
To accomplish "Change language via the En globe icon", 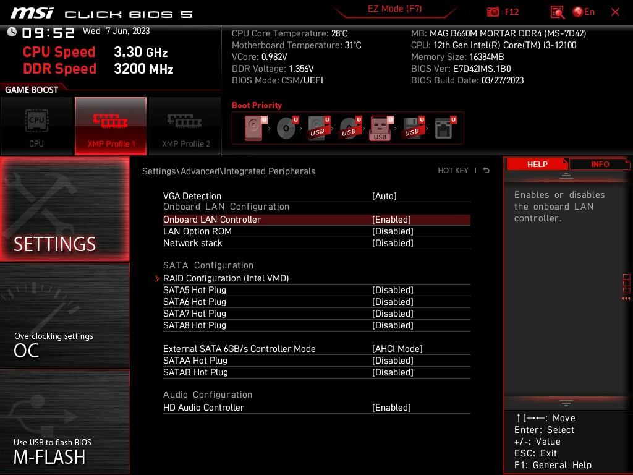I will (584, 12).
